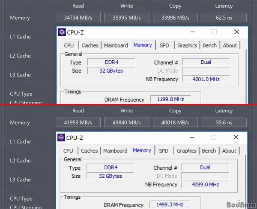
Task: Click Memory row label in lower benchmark
Action: point(20,123)
